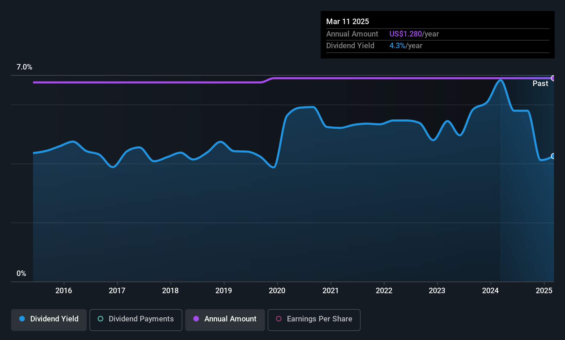
Task: Click the 2020 x-axis label
Action: (x=277, y=290)
